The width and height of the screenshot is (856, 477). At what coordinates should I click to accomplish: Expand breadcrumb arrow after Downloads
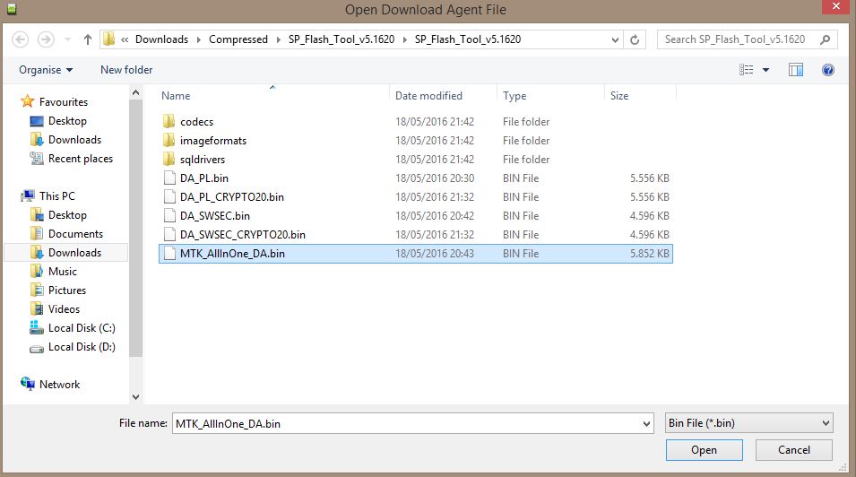pos(198,39)
